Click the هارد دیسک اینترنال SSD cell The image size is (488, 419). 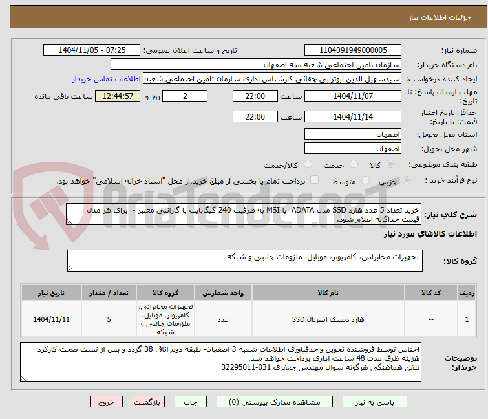tap(328, 319)
